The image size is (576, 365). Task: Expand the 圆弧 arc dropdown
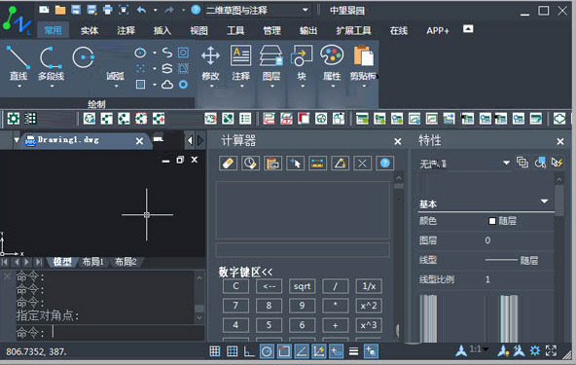(x=116, y=87)
